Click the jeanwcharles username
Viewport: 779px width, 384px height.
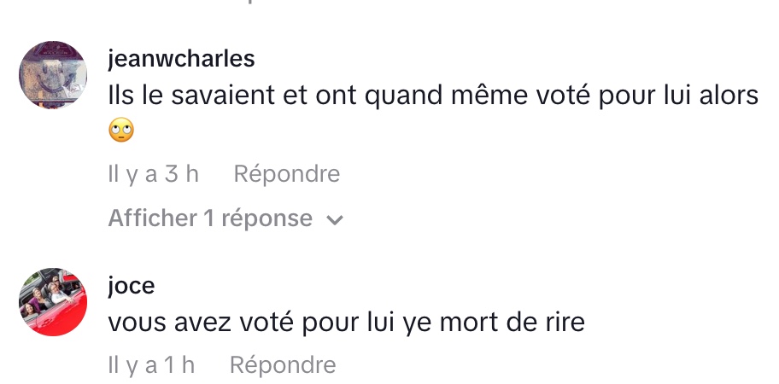tap(181, 59)
